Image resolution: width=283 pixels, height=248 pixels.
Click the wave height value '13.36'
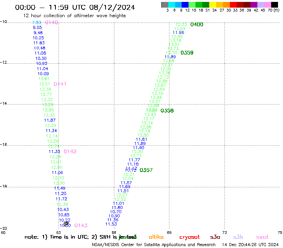164,73
